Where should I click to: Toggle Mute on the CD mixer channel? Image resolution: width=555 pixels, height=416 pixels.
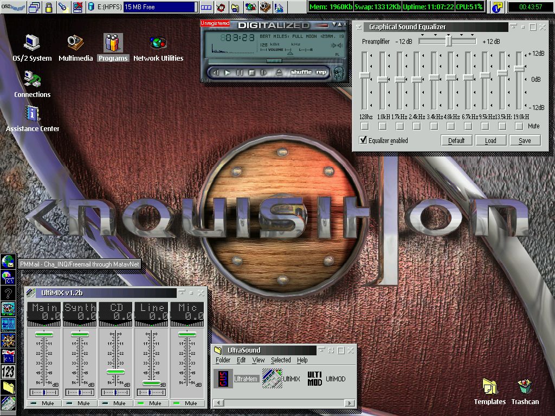point(115,403)
